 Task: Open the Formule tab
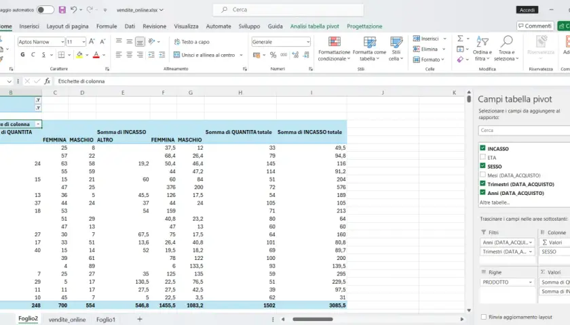click(x=107, y=26)
